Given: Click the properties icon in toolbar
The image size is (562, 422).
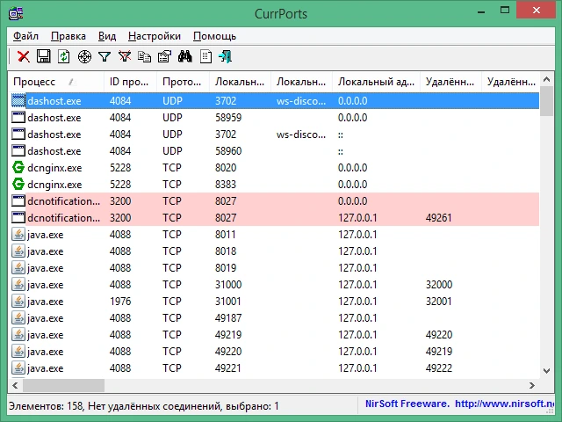Looking at the screenshot, I should click(x=164, y=56).
